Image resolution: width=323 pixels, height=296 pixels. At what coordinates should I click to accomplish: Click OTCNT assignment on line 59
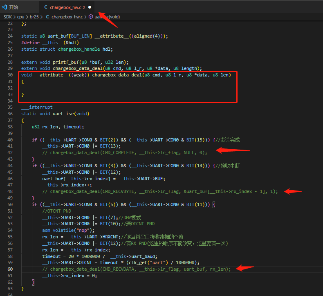(121, 262)
